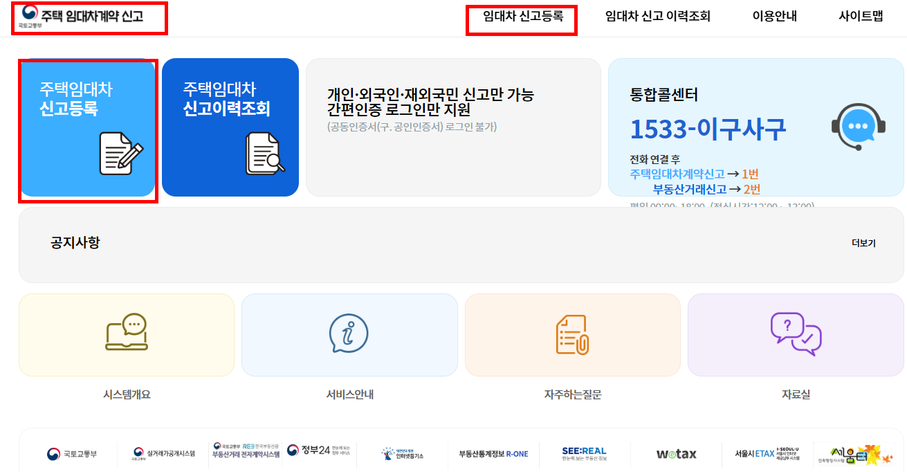Click the 간편인증 로그인만 지원 notice text
This screenshot has width=907, height=472.
point(398,109)
